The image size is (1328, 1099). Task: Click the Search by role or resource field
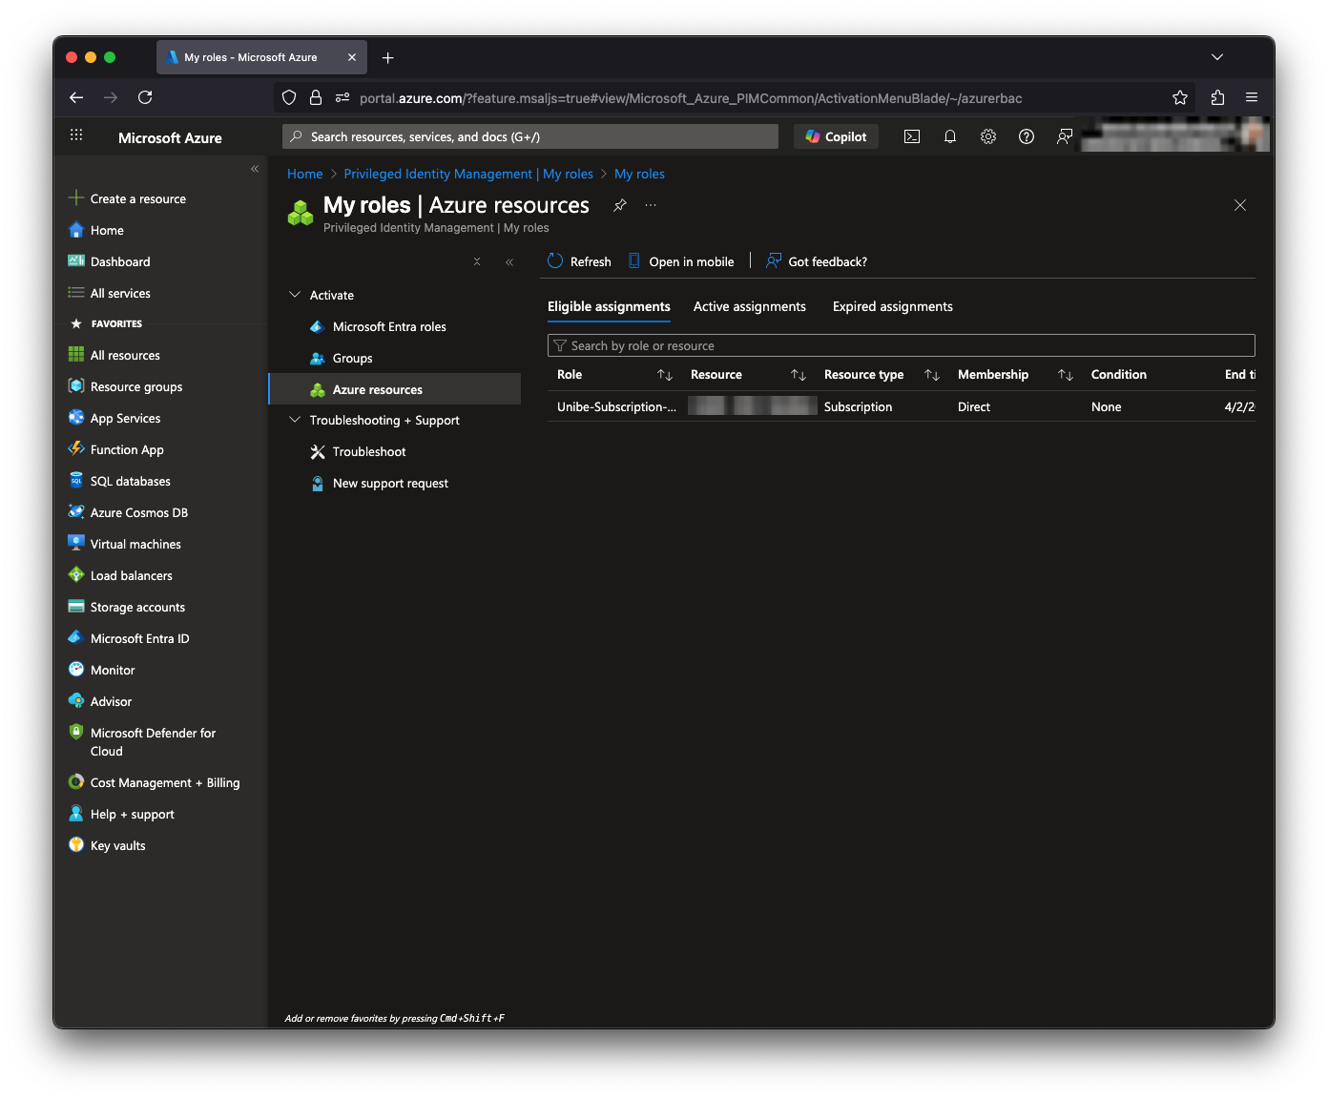(x=901, y=345)
